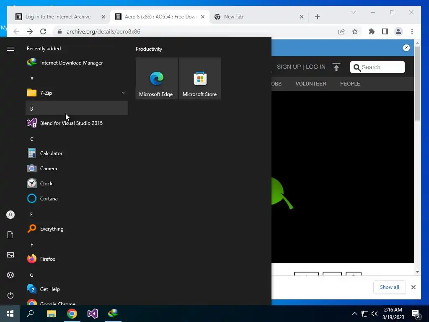Open File Explorer from taskbar
Screen dimensions: 429x322
51,314
